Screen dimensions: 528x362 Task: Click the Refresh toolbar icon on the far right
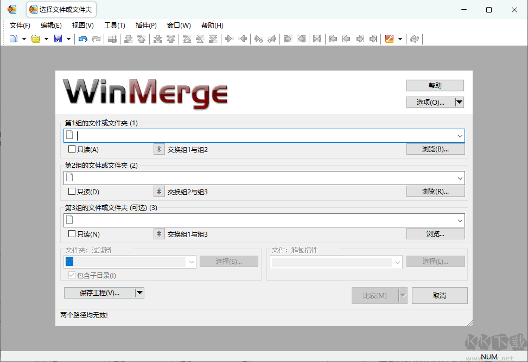tap(414, 39)
